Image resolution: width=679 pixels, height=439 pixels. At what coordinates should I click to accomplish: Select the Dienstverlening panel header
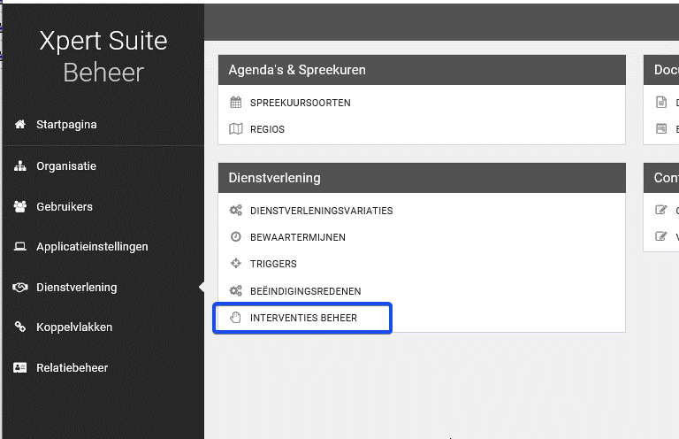coord(421,178)
